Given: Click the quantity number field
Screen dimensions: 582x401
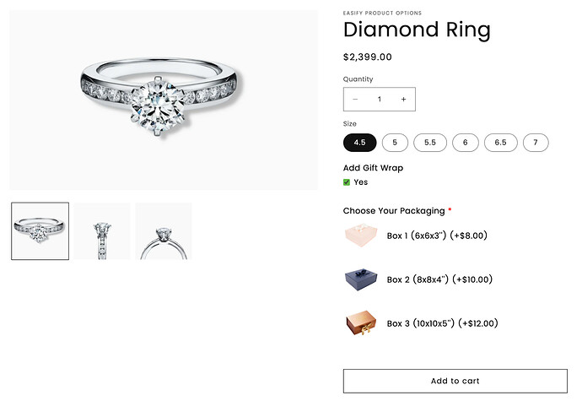Looking at the screenshot, I should pos(380,100).
